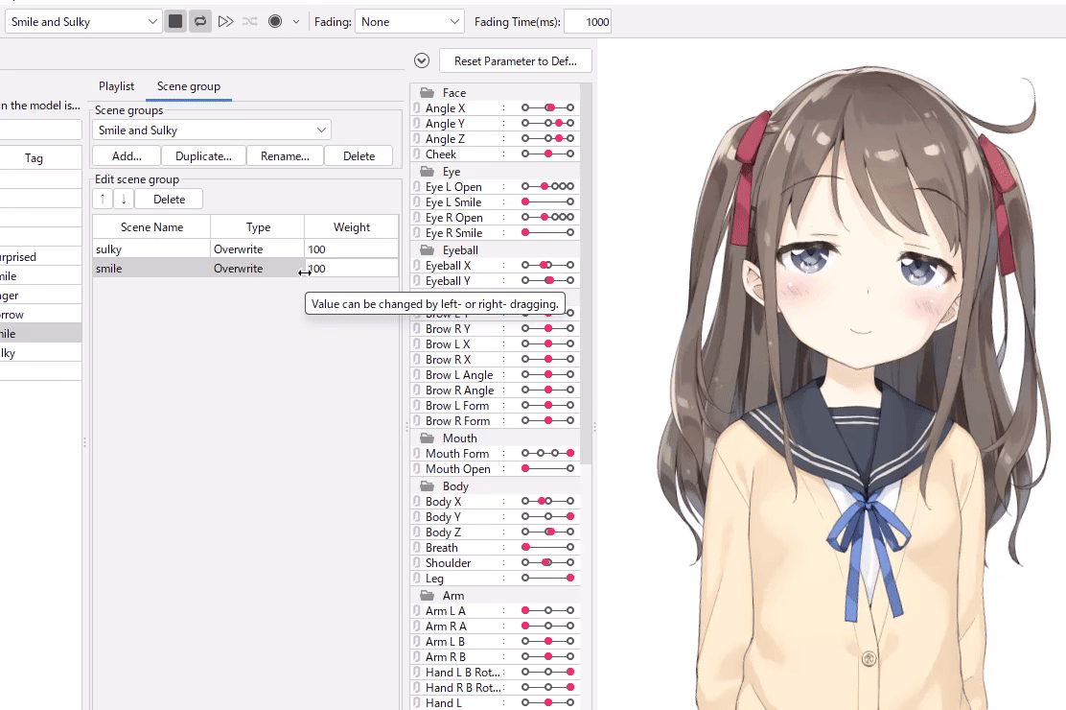Click the Weight column header
This screenshot has height=710, width=1066.
pos(352,226)
